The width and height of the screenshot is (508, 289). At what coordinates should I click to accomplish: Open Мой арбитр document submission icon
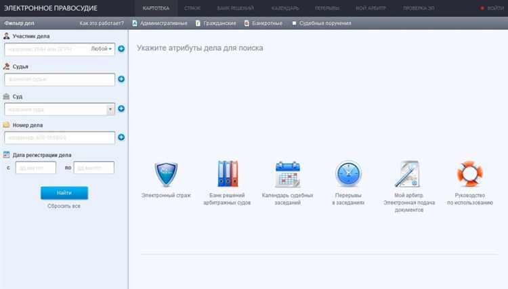pos(408,174)
